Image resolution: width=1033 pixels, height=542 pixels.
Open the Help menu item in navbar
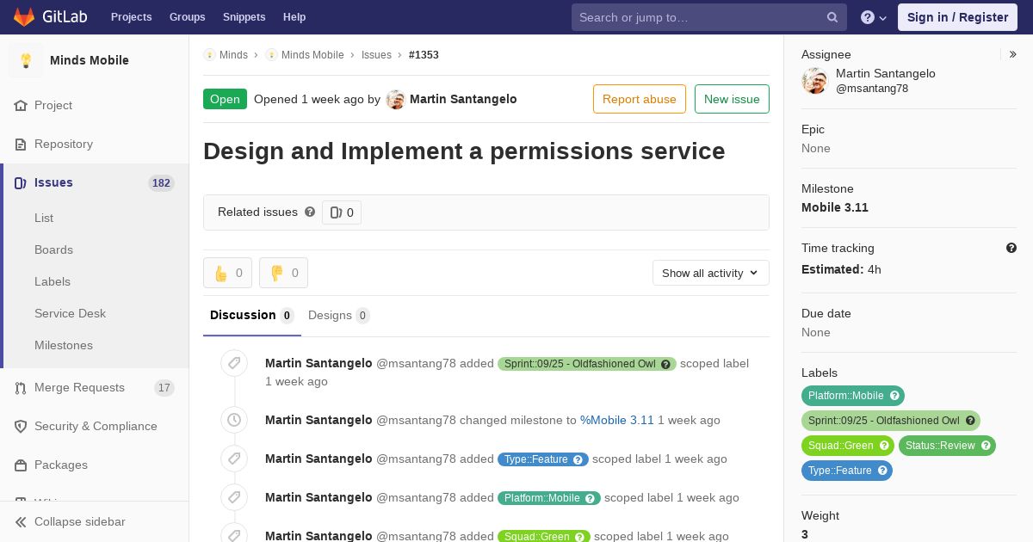pyautogui.click(x=294, y=17)
